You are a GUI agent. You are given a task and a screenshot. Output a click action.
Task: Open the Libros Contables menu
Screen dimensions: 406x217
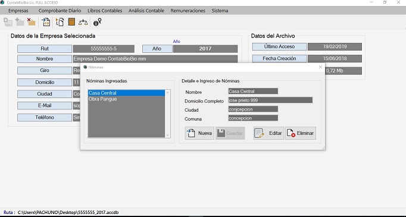[x=105, y=11]
